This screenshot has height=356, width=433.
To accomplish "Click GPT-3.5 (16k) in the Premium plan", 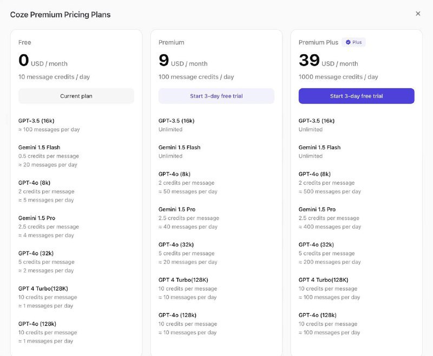I will click(176, 121).
